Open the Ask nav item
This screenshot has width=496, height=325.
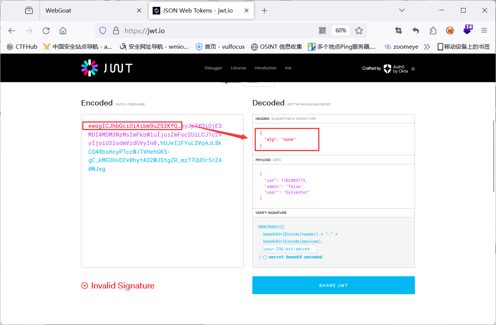point(288,68)
